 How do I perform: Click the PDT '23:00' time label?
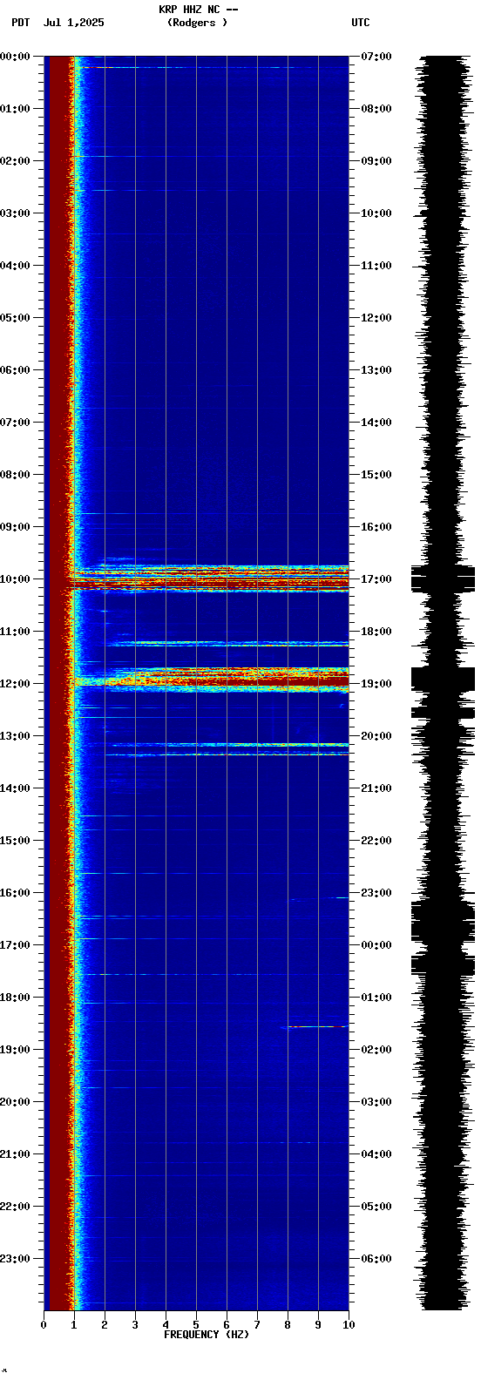pyautogui.click(x=16, y=1259)
